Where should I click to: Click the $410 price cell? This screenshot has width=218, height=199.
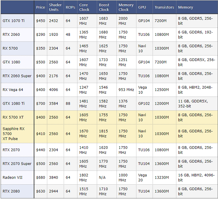coord(41,134)
